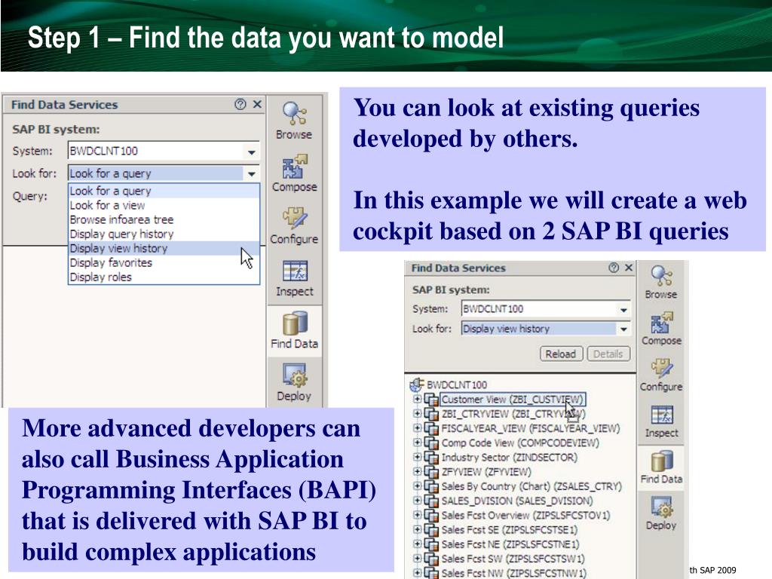This screenshot has height=579, width=772.
Task: Click the help icon in the right Find Data Services panel
Action: 614,268
